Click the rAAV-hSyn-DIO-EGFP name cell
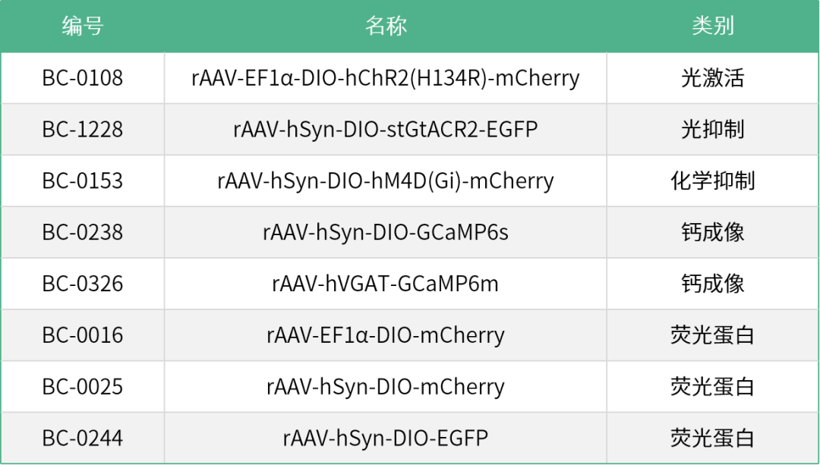The width and height of the screenshot is (820, 465). [386, 438]
